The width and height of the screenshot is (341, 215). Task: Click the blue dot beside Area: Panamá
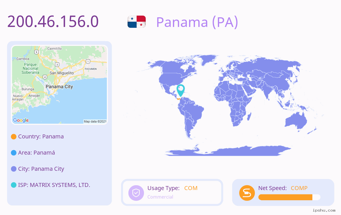14,153
